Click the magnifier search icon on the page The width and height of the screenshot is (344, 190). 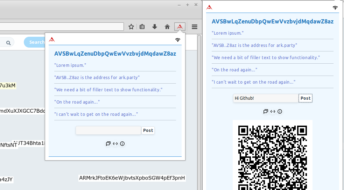(x=8, y=43)
